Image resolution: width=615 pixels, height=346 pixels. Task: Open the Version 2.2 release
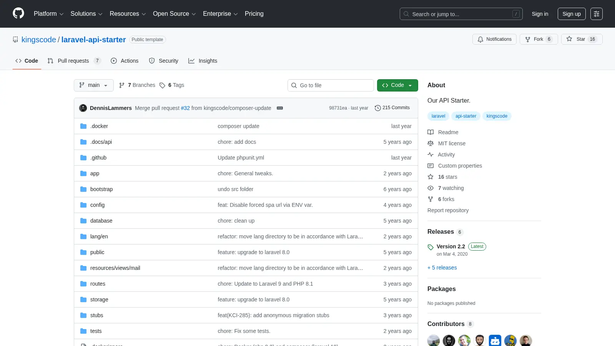(451, 246)
